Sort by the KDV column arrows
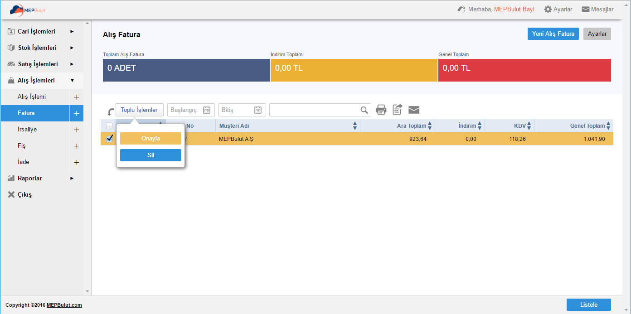631x314 pixels. tap(529, 126)
